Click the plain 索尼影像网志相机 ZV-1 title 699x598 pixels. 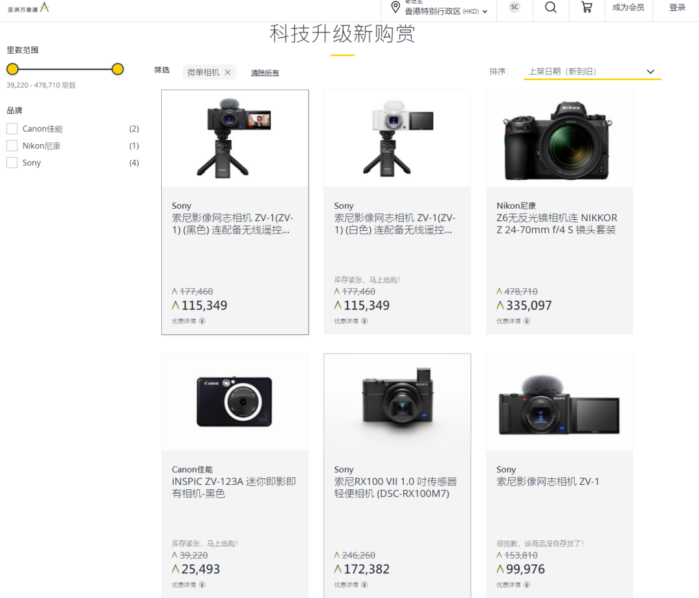click(548, 482)
